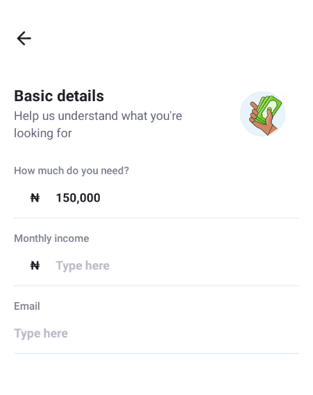Click the Email label
This screenshot has height=395, width=313.
coord(27,306)
